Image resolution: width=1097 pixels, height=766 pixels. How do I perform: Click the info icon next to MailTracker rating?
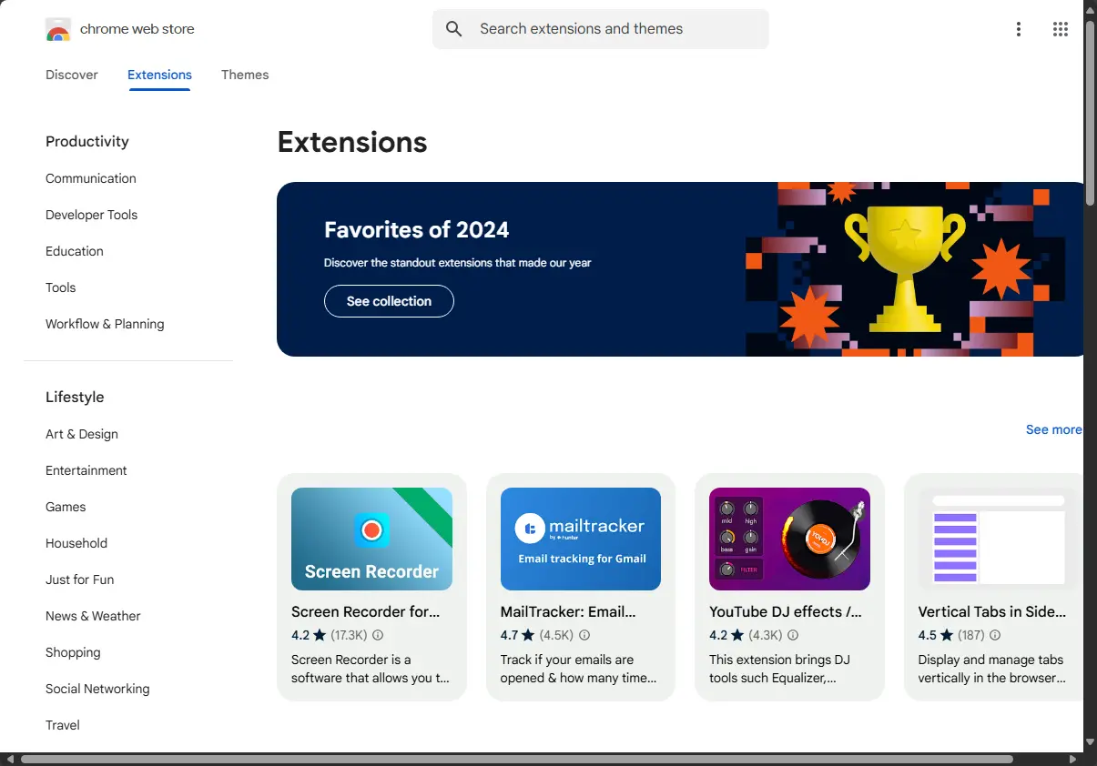pos(584,635)
